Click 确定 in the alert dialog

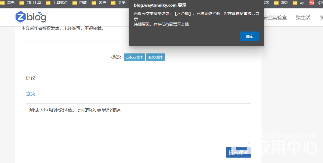[x=249, y=36]
